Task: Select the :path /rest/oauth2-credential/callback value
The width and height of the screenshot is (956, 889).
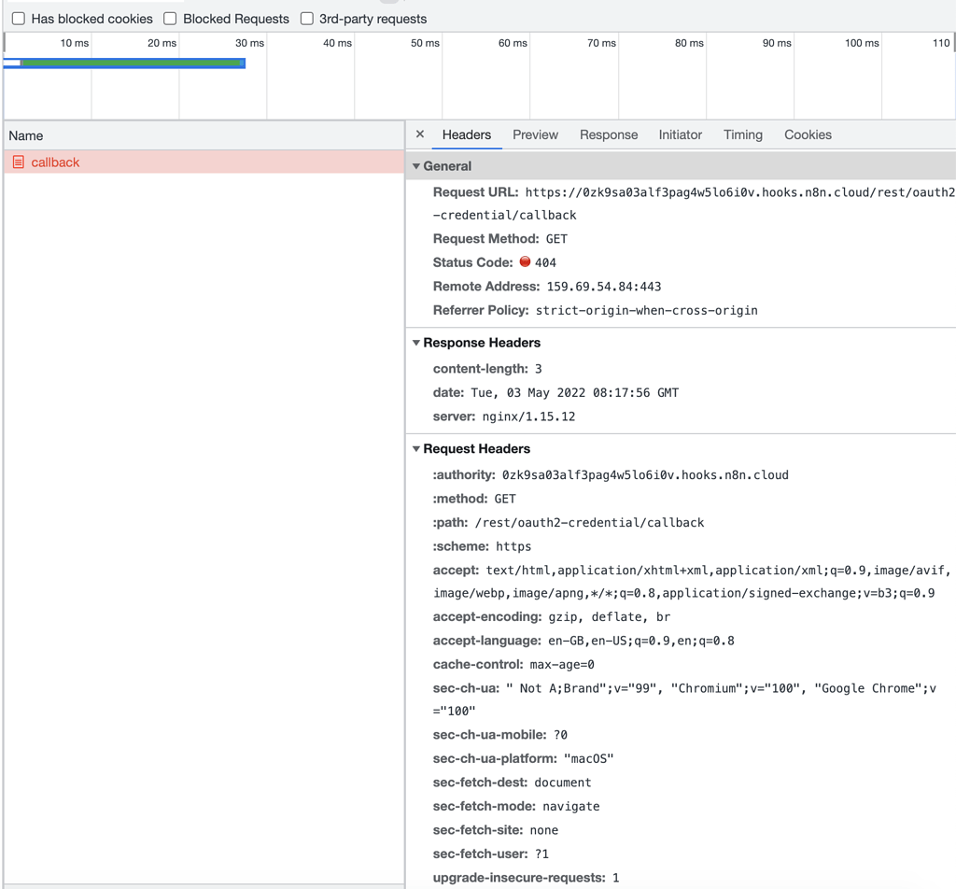Action: point(589,523)
